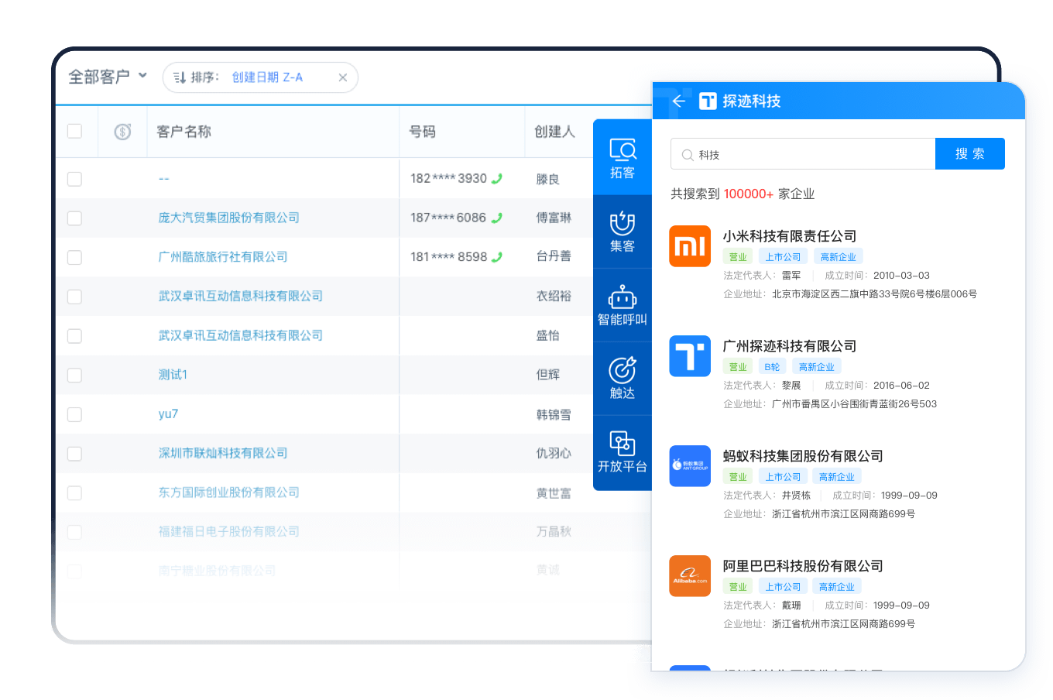Click 高新企业 tag on 小米科技
Image resolution: width=1053 pixels, height=700 pixels.
838,257
